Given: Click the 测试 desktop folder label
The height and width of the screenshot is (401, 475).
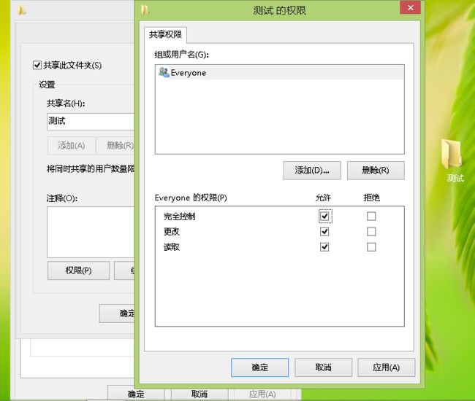Looking at the screenshot, I should click(455, 178).
